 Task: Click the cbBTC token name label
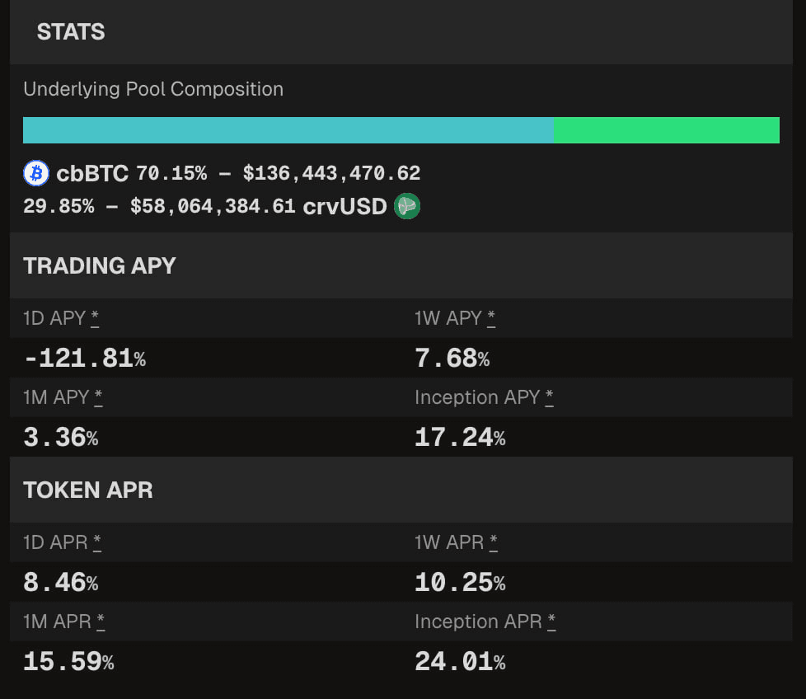(92, 174)
